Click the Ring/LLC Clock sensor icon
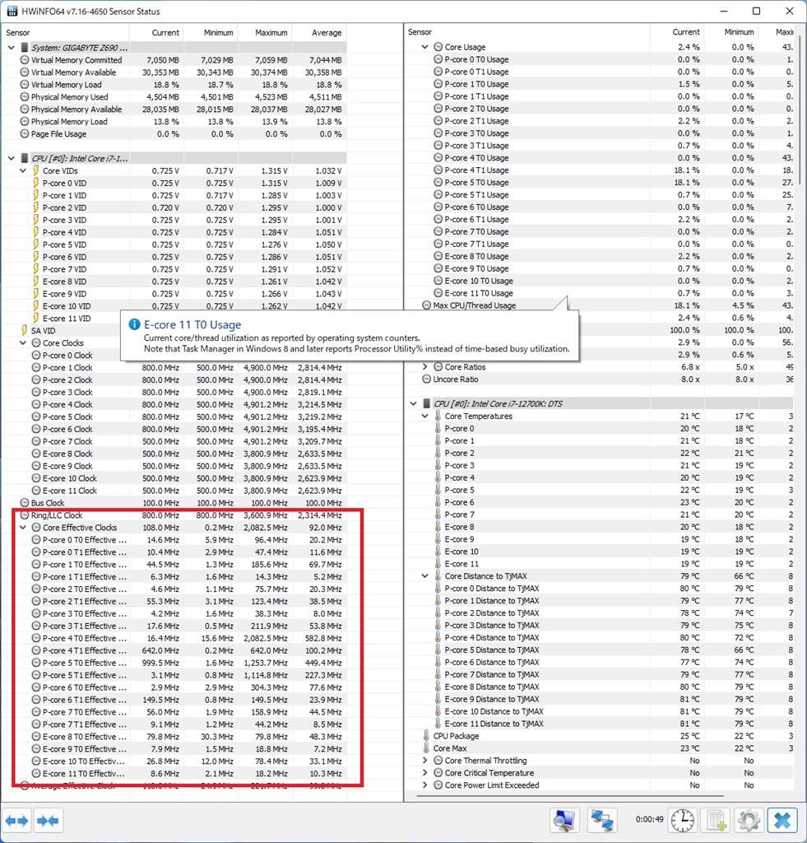The width and height of the screenshot is (807, 843). [x=24, y=515]
